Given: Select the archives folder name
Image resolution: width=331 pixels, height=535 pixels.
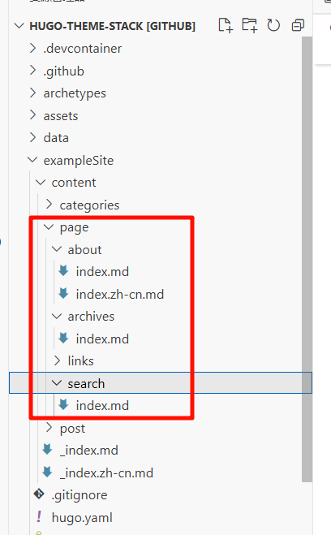Looking at the screenshot, I should [91, 317].
